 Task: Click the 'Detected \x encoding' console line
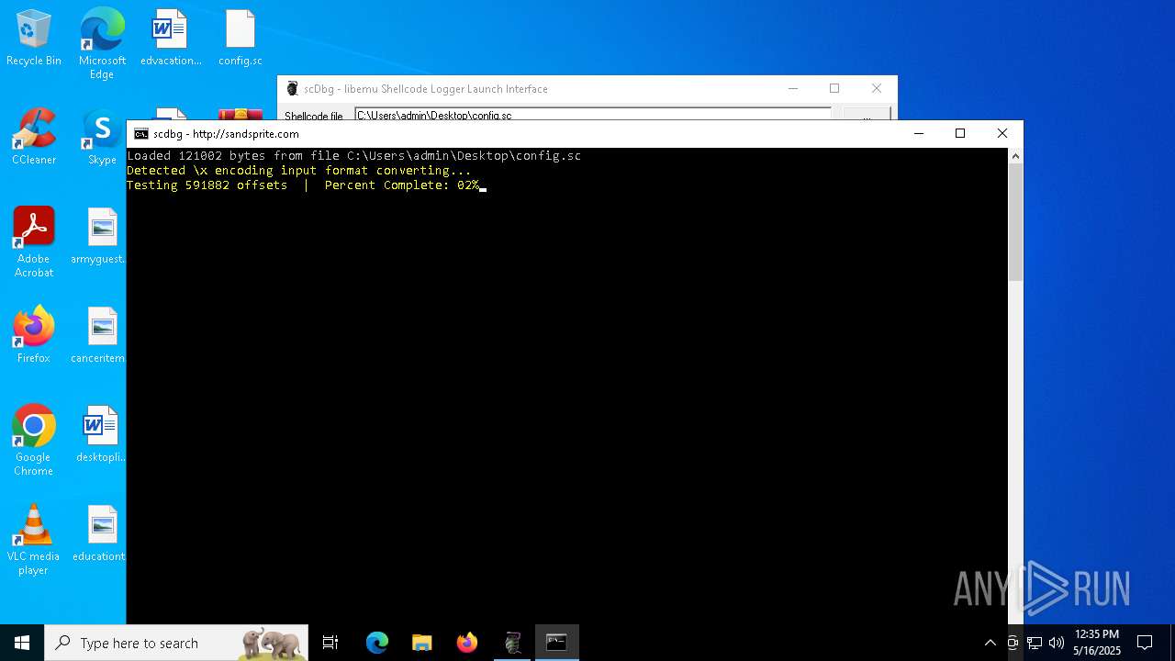(298, 171)
